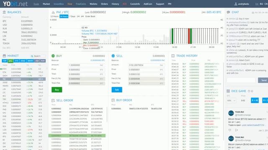The width and height of the screenshot is (268, 150).
Task: Switch chart to 7 Days range
Action: pyautogui.click(x=72, y=16)
